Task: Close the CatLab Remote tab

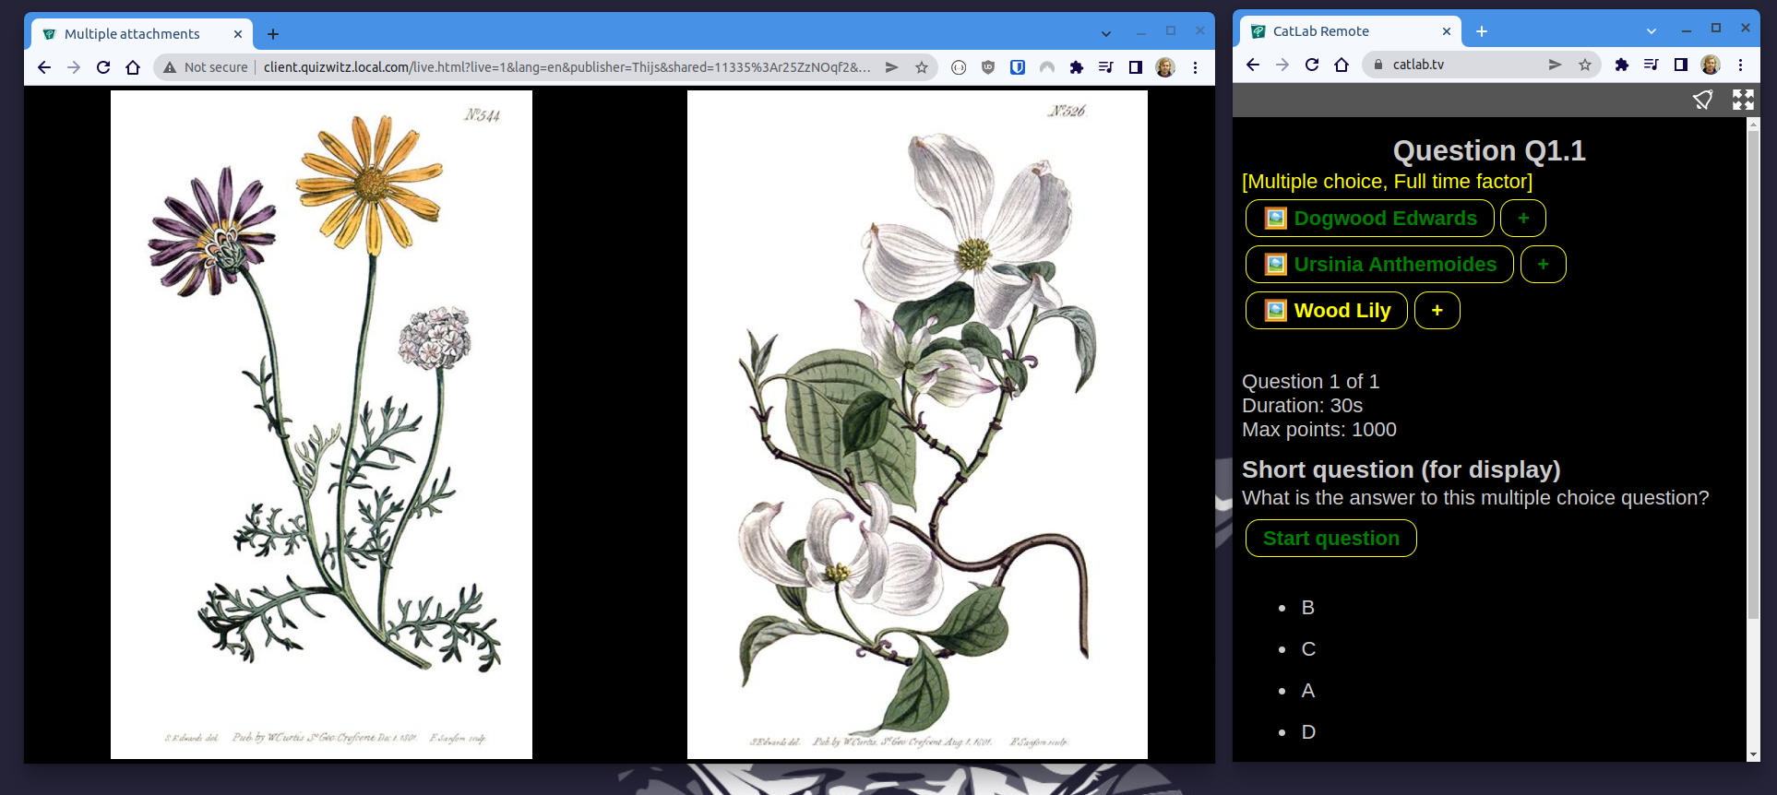Action: click(x=1446, y=31)
